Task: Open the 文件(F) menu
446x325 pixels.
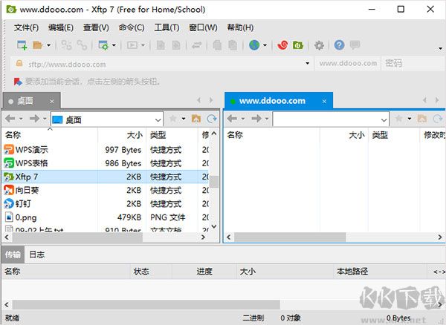Action: [x=27, y=27]
